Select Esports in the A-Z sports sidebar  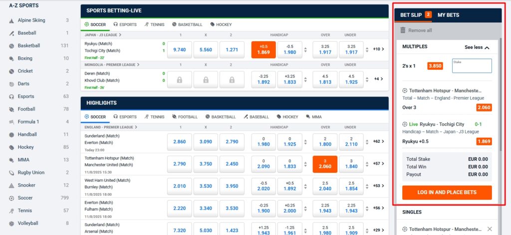(x=39, y=96)
